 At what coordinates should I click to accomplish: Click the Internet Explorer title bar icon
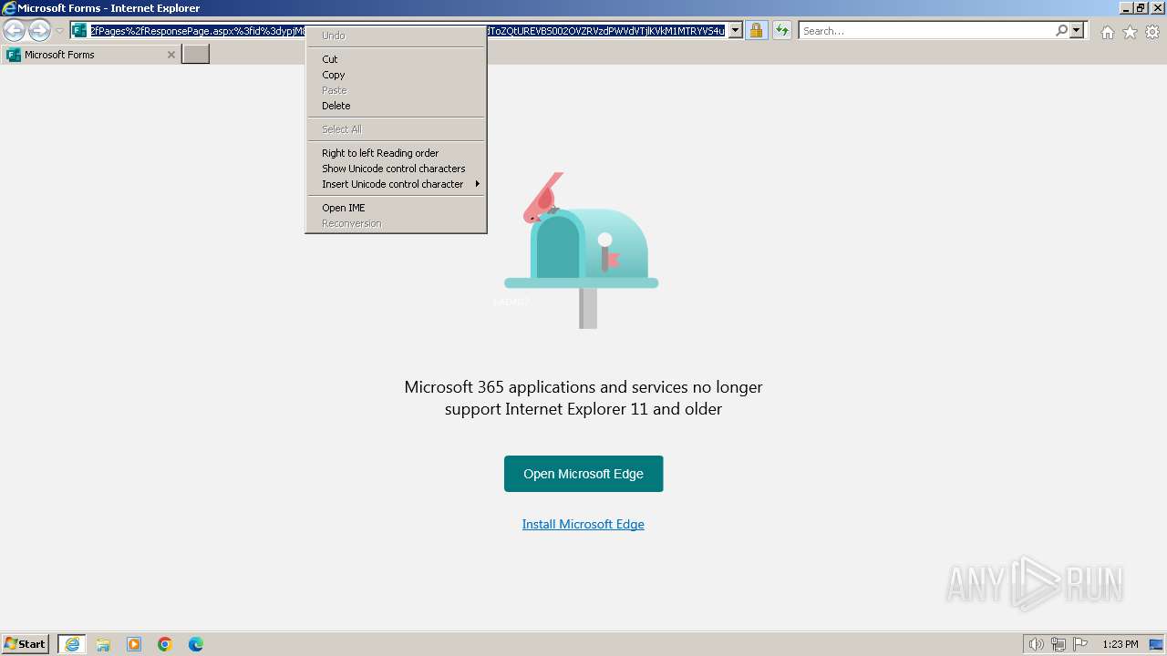8,8
